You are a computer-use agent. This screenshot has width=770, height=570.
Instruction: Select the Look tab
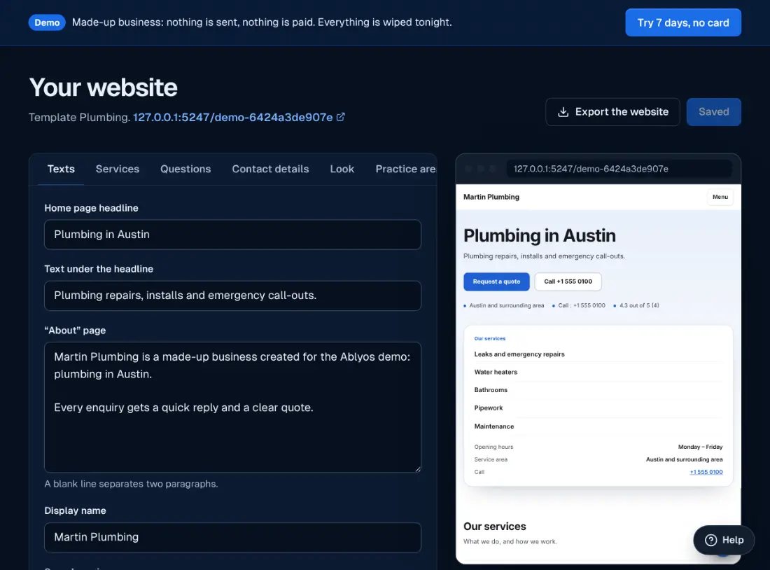[342, 169]
